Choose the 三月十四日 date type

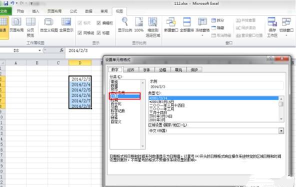click(158, 112)
